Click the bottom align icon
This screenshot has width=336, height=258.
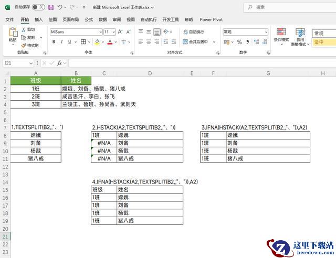(x=157, y=32)
